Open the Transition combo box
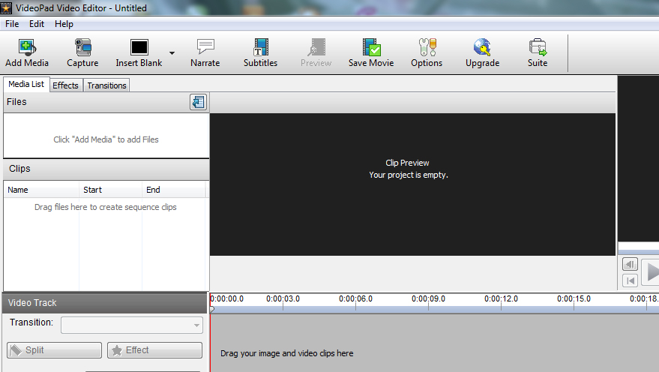This screenshot has height=372, width=659. [132, 325]
